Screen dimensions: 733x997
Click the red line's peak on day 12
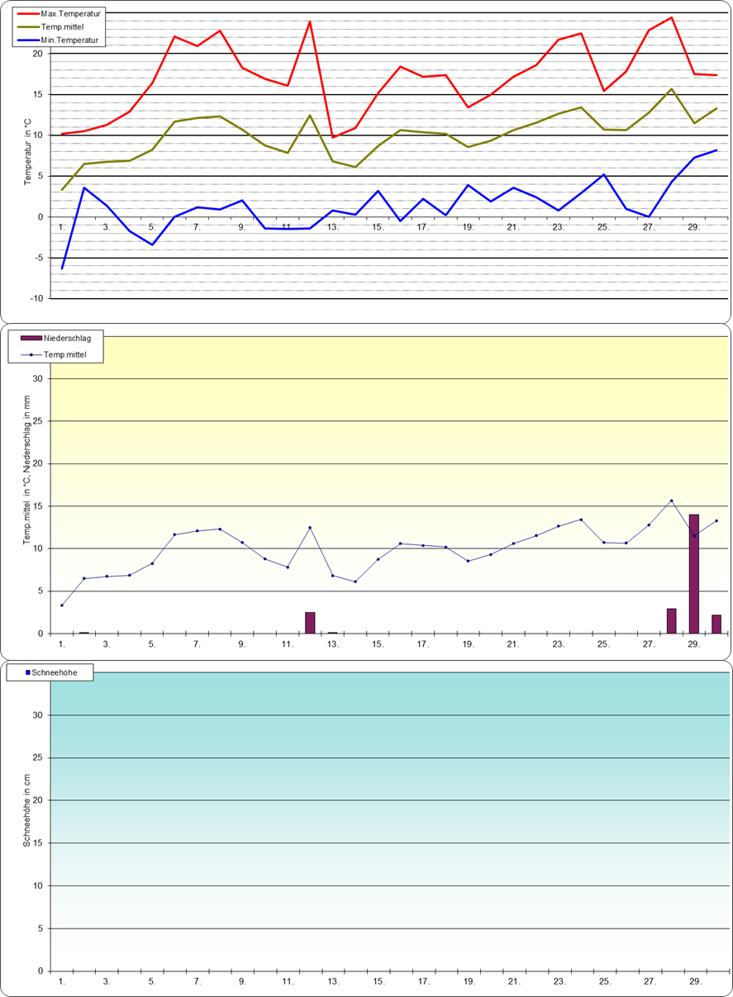point(310,21)
